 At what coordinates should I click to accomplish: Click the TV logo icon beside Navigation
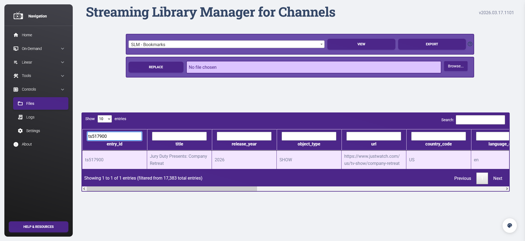[18, 16]
